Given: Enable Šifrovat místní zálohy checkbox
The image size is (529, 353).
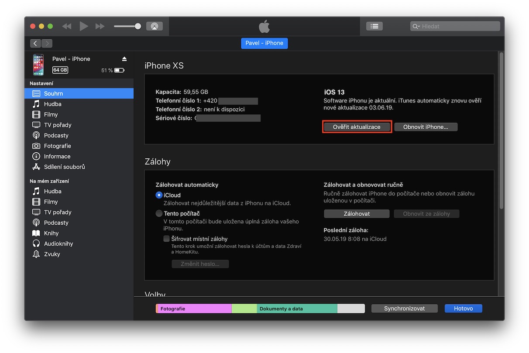Looking at the screenshot, I should [166, 239].
